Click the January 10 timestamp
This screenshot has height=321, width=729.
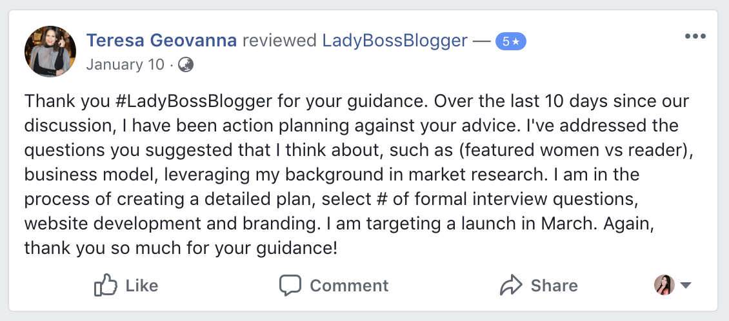[125, 64]
